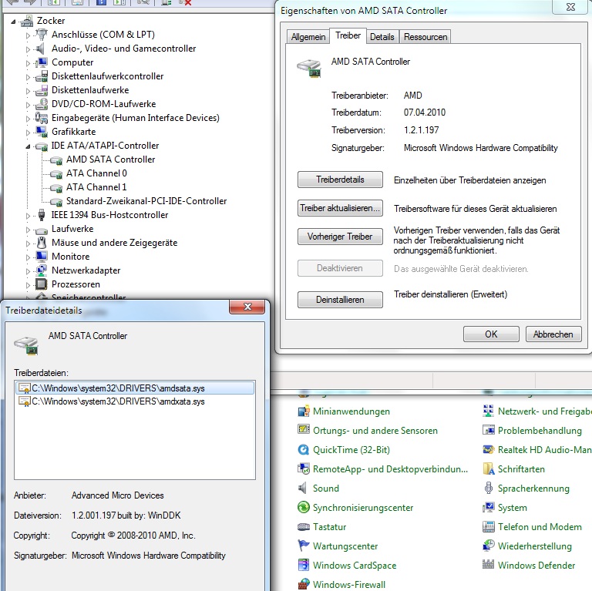Collapse the Zocker root node
Screen dimensions: 592x591
click(x=13, y=22)
